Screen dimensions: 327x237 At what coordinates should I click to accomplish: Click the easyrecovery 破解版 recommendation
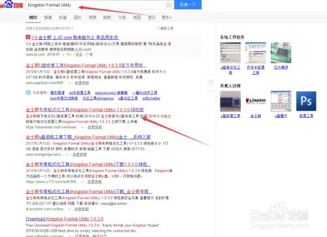coord(111,93)
